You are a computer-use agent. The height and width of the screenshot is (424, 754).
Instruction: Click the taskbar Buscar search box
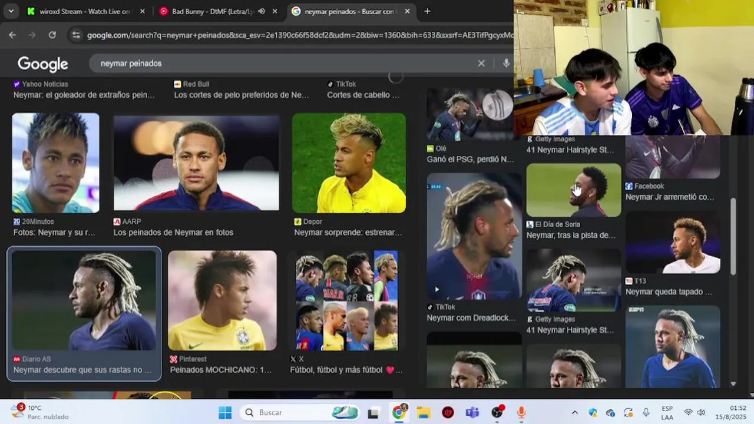[x=301, y=413]
